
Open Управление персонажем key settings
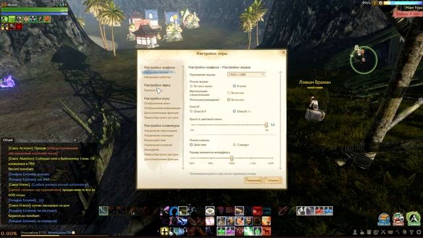click(161, 131)
